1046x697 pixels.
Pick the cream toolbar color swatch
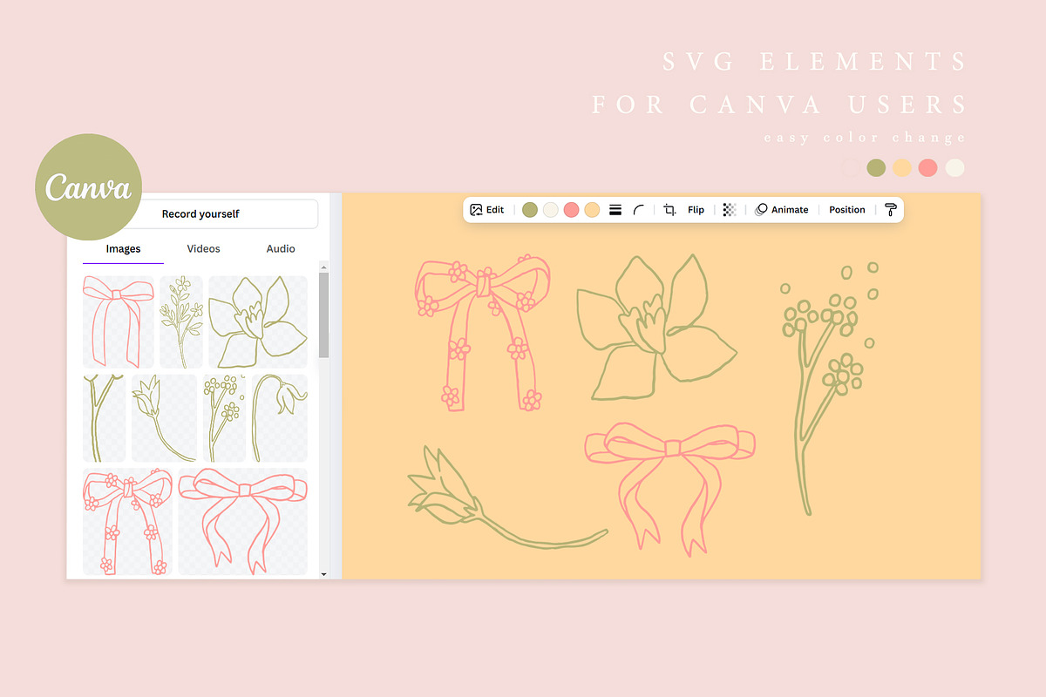[551, 210]
